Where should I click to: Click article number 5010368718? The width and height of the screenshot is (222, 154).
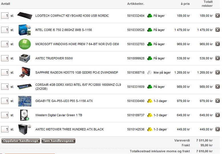click(x=136, y=72)
